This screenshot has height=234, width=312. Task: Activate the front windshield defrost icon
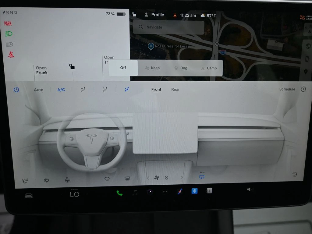107,179
